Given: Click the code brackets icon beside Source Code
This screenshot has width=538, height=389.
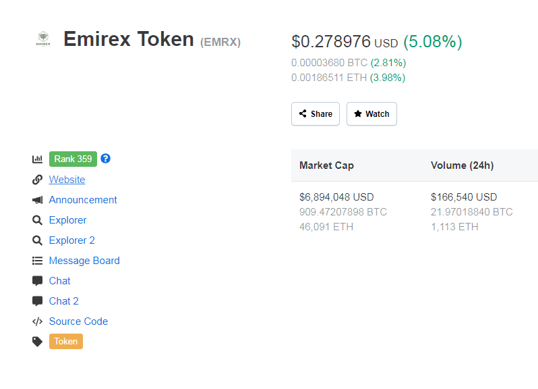Looking at the screenshot, I should click(x=37, y=321).
